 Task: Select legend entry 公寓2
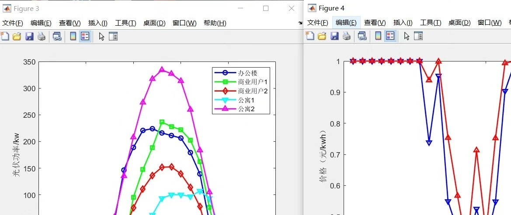[x=247, y=109]
